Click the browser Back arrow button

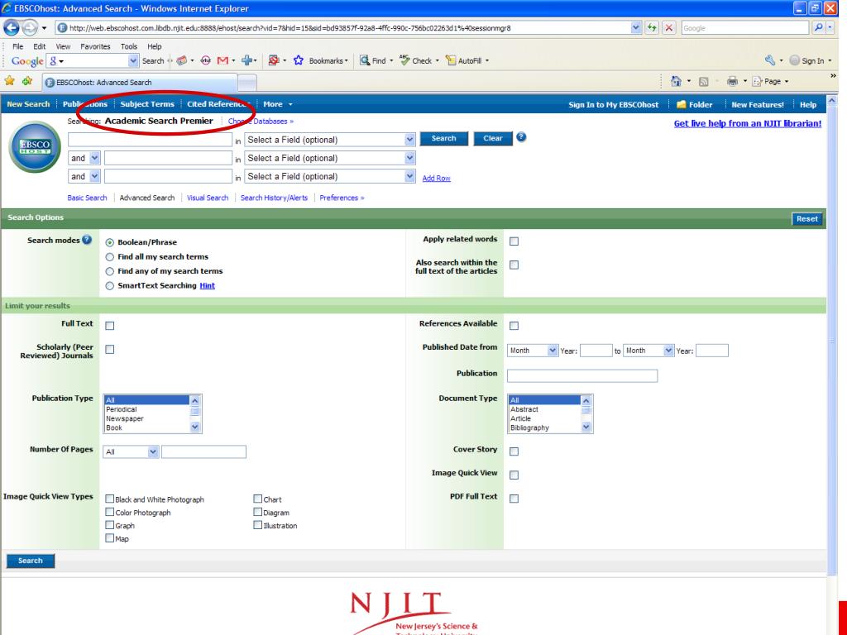click(12, 27)
